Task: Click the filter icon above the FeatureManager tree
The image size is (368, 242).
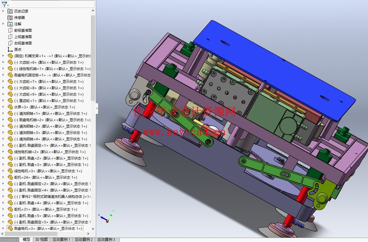Action: 4,3
